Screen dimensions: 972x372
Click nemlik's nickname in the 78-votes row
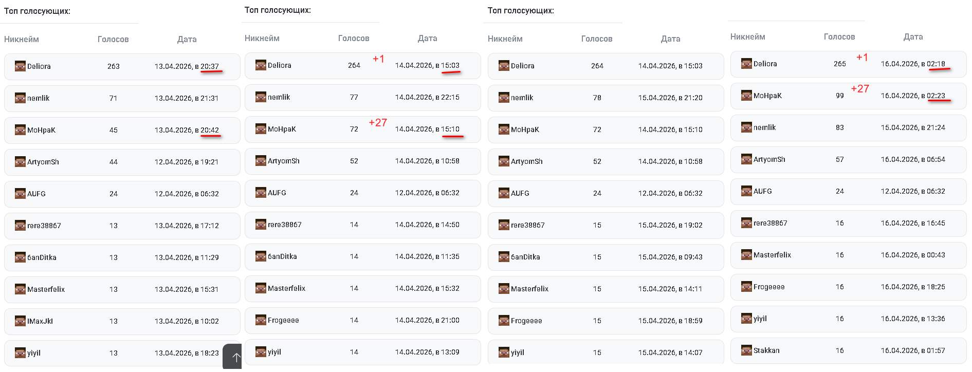[522, 98]
